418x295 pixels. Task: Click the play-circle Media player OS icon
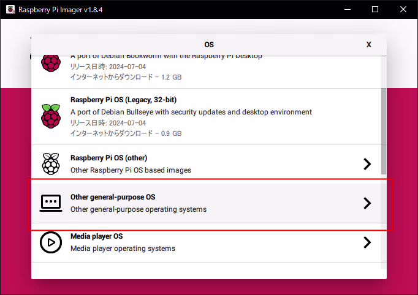(51, 242)
